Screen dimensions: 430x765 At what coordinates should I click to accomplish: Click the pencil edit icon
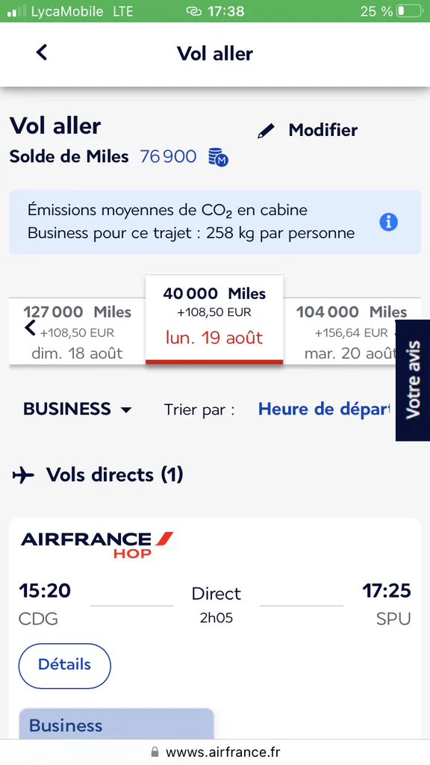[x=266, y=131]
